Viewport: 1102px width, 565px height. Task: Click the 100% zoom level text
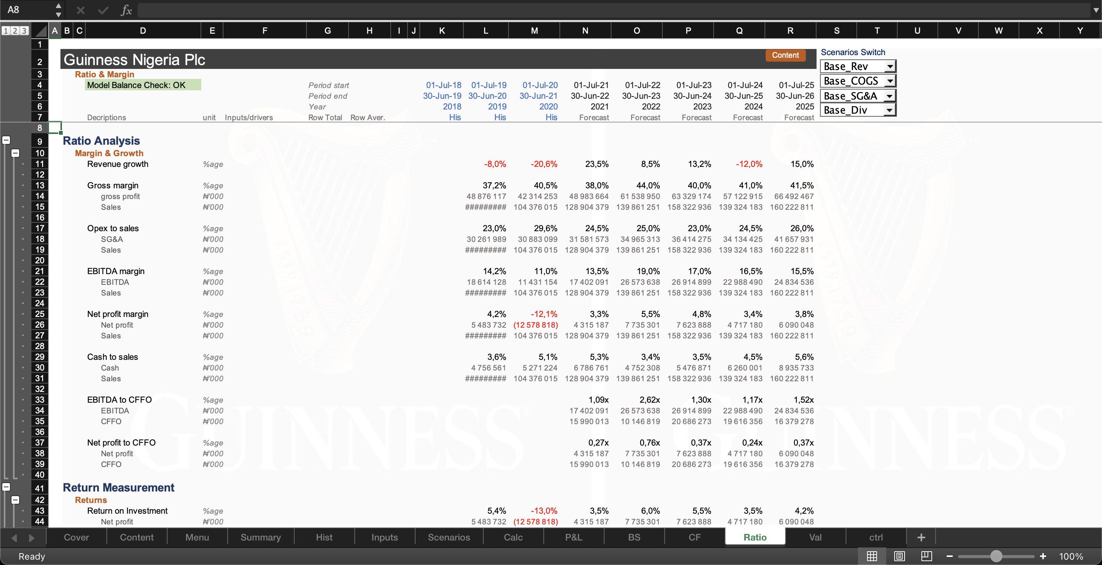(x=1071, y=556)
